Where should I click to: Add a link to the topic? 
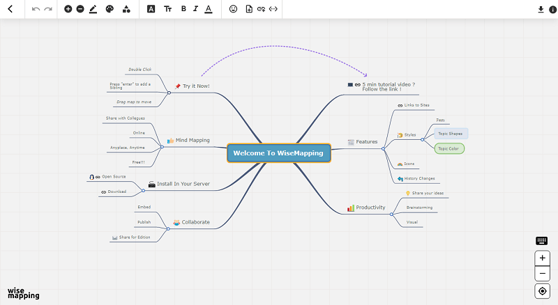click(261, 9)
